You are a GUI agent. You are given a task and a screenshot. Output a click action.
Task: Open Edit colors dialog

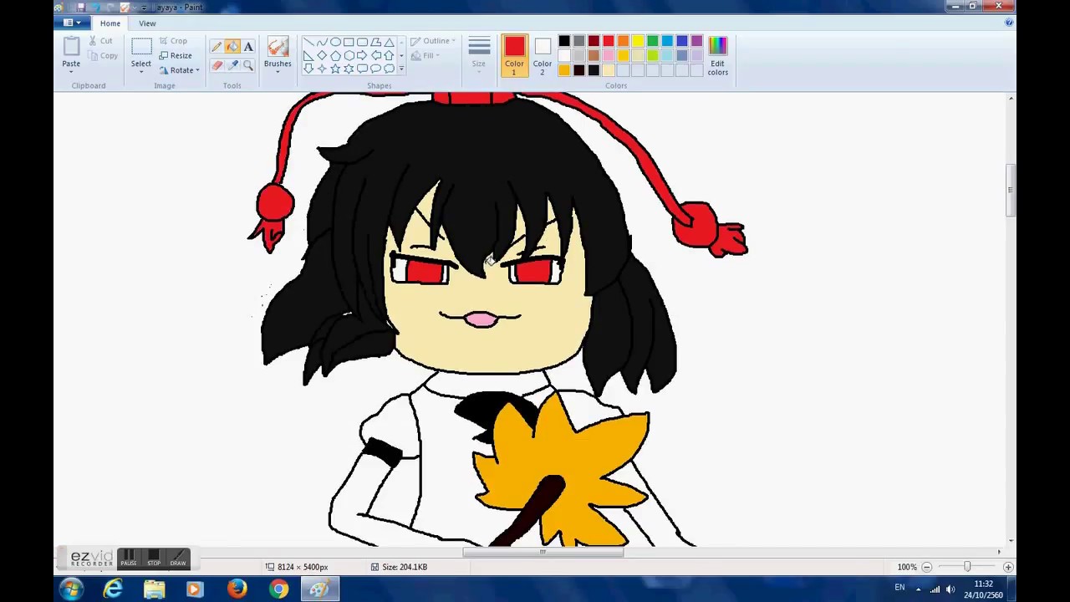click(x=717, y=55)
